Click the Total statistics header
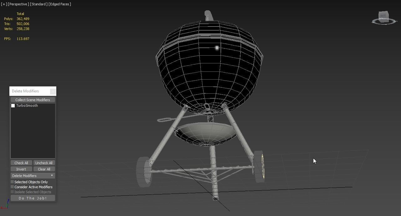 (x=20, y=14)
